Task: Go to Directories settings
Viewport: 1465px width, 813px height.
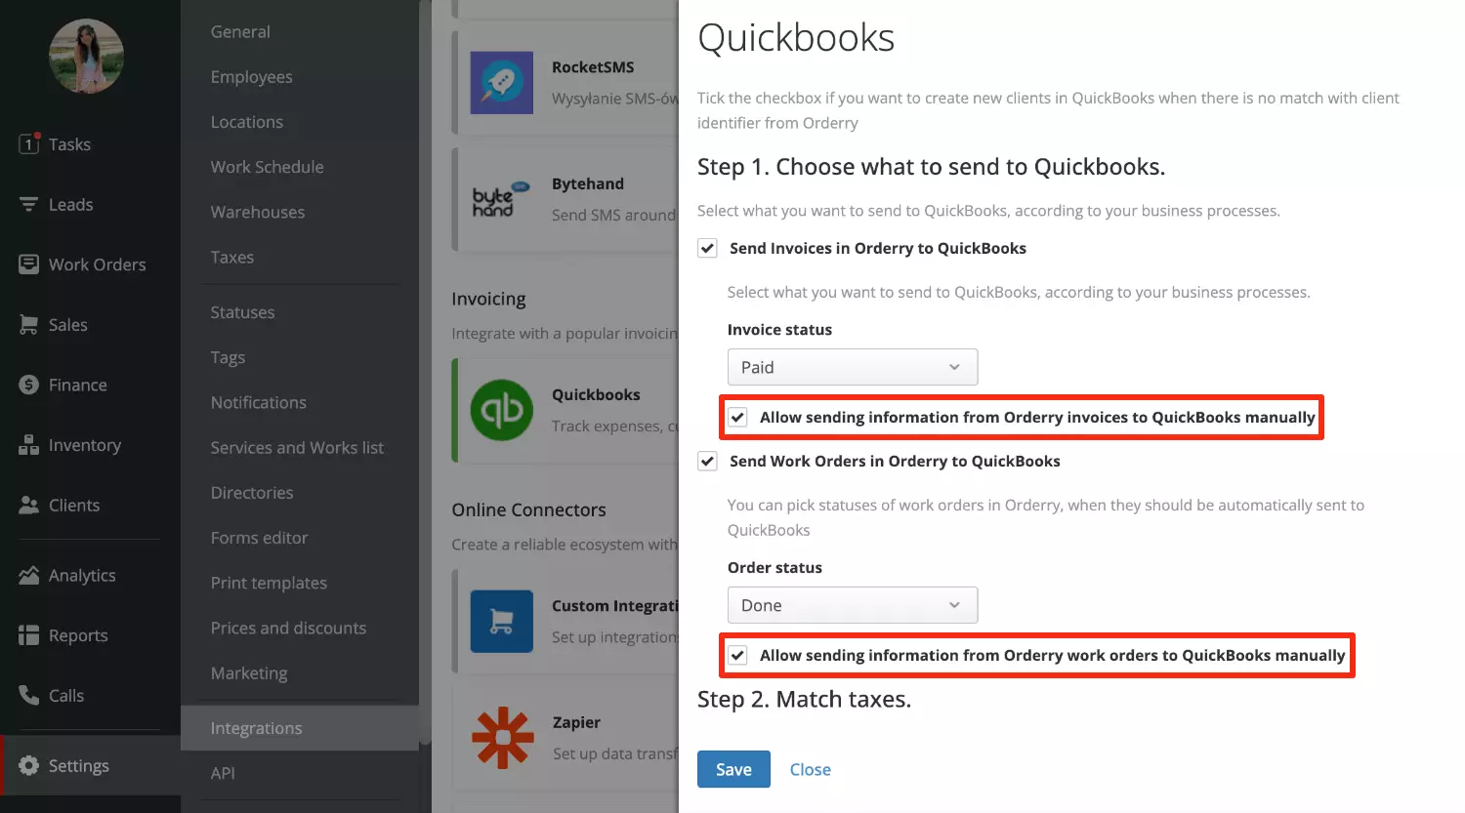Action: pyautogui.click(x=252, y=493)
